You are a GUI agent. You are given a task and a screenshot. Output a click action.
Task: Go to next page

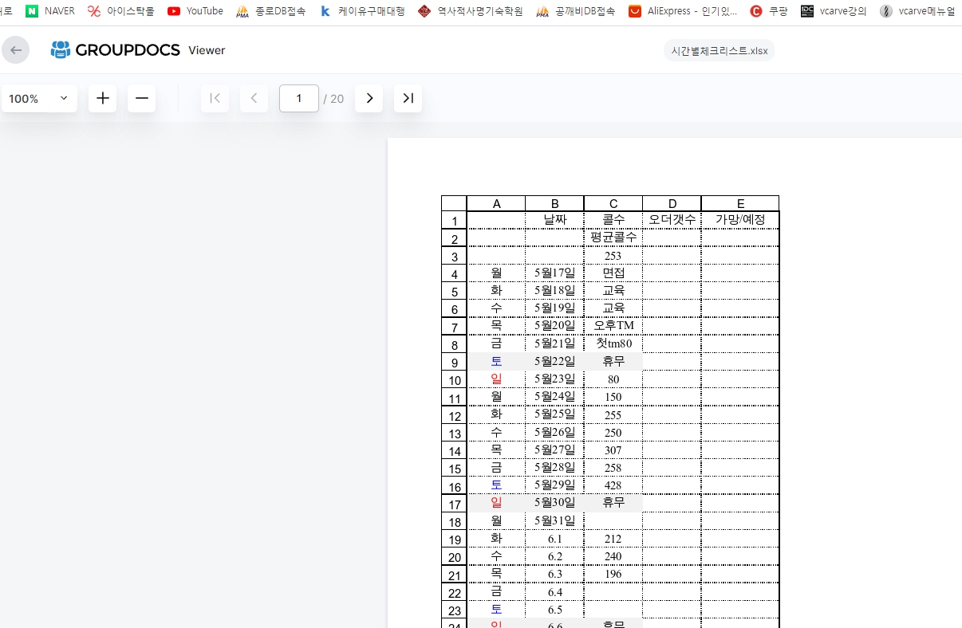(369, 98)
